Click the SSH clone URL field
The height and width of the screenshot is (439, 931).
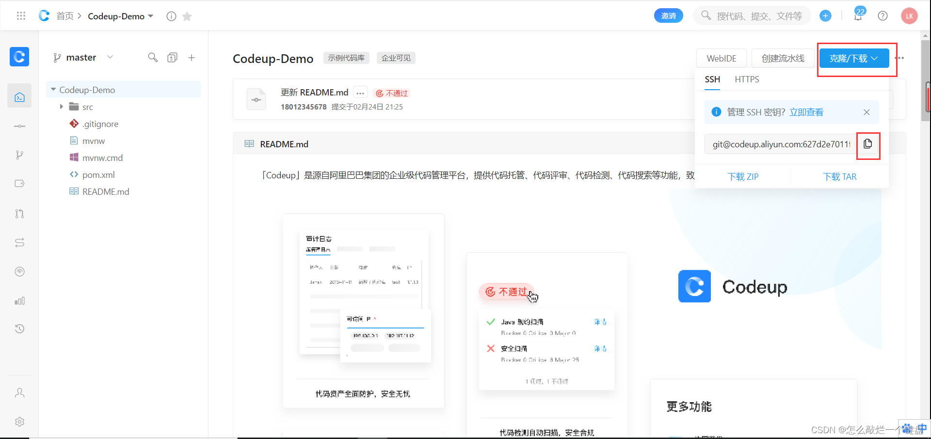[x=781, y=144]
